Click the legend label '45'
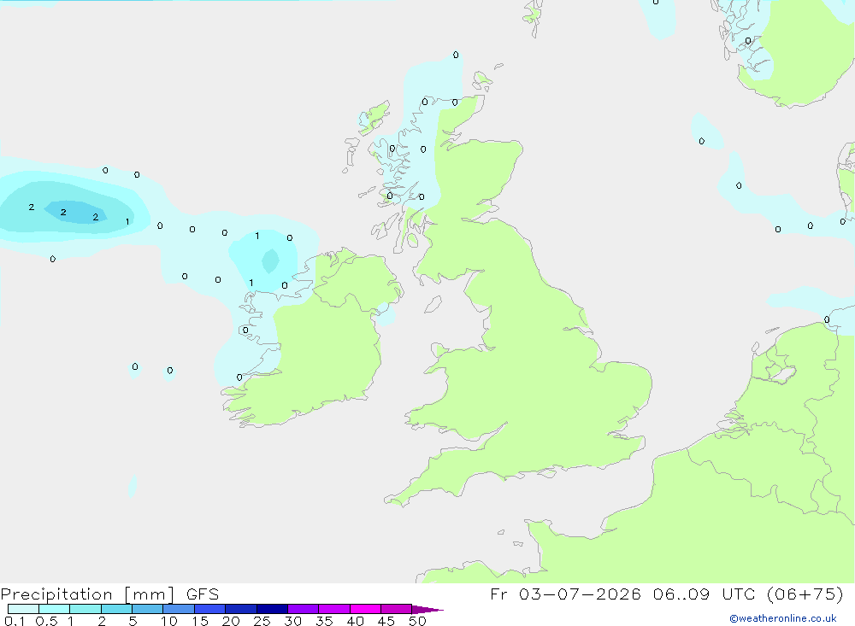855x626 pixels. 386,621
